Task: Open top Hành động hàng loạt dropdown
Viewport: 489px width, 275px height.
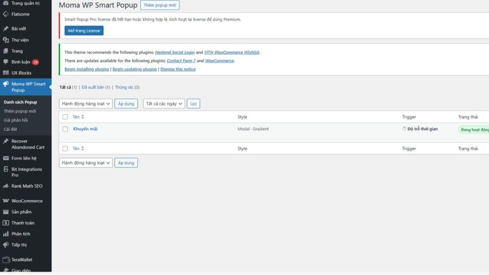Action: pos(86,104)
